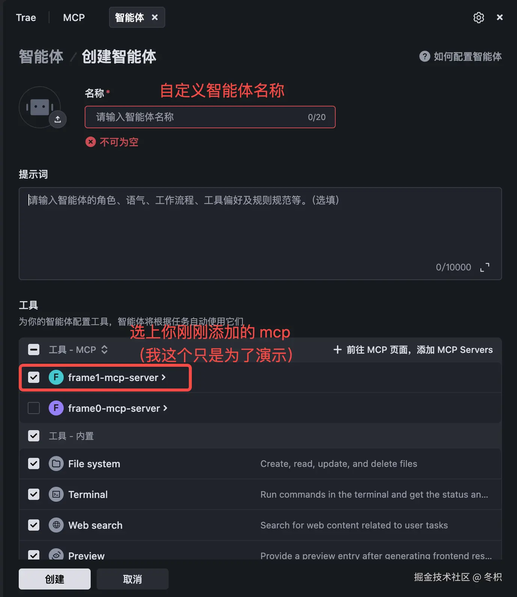Collapse the 工具 - MCP section arrows
517x597 pixels.
[105, 349]
